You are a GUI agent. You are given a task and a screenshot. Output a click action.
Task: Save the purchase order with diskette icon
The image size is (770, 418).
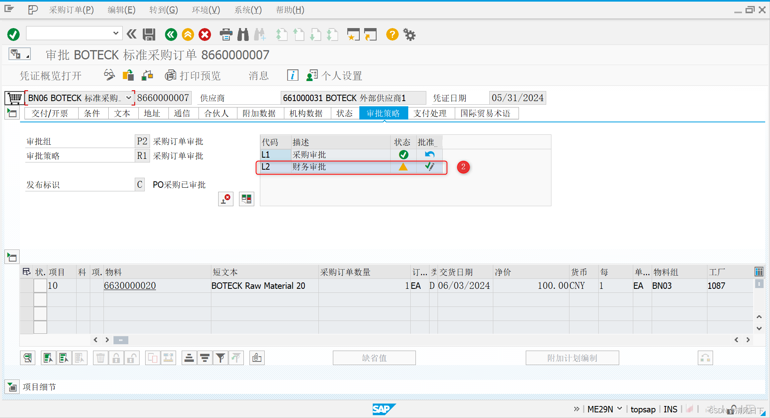coord(149,34)
